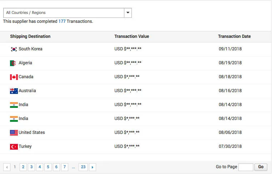Click the dropdown arrow for the country filter
The height and width of the screenshot is (175, 273).
tap(128, 13)
